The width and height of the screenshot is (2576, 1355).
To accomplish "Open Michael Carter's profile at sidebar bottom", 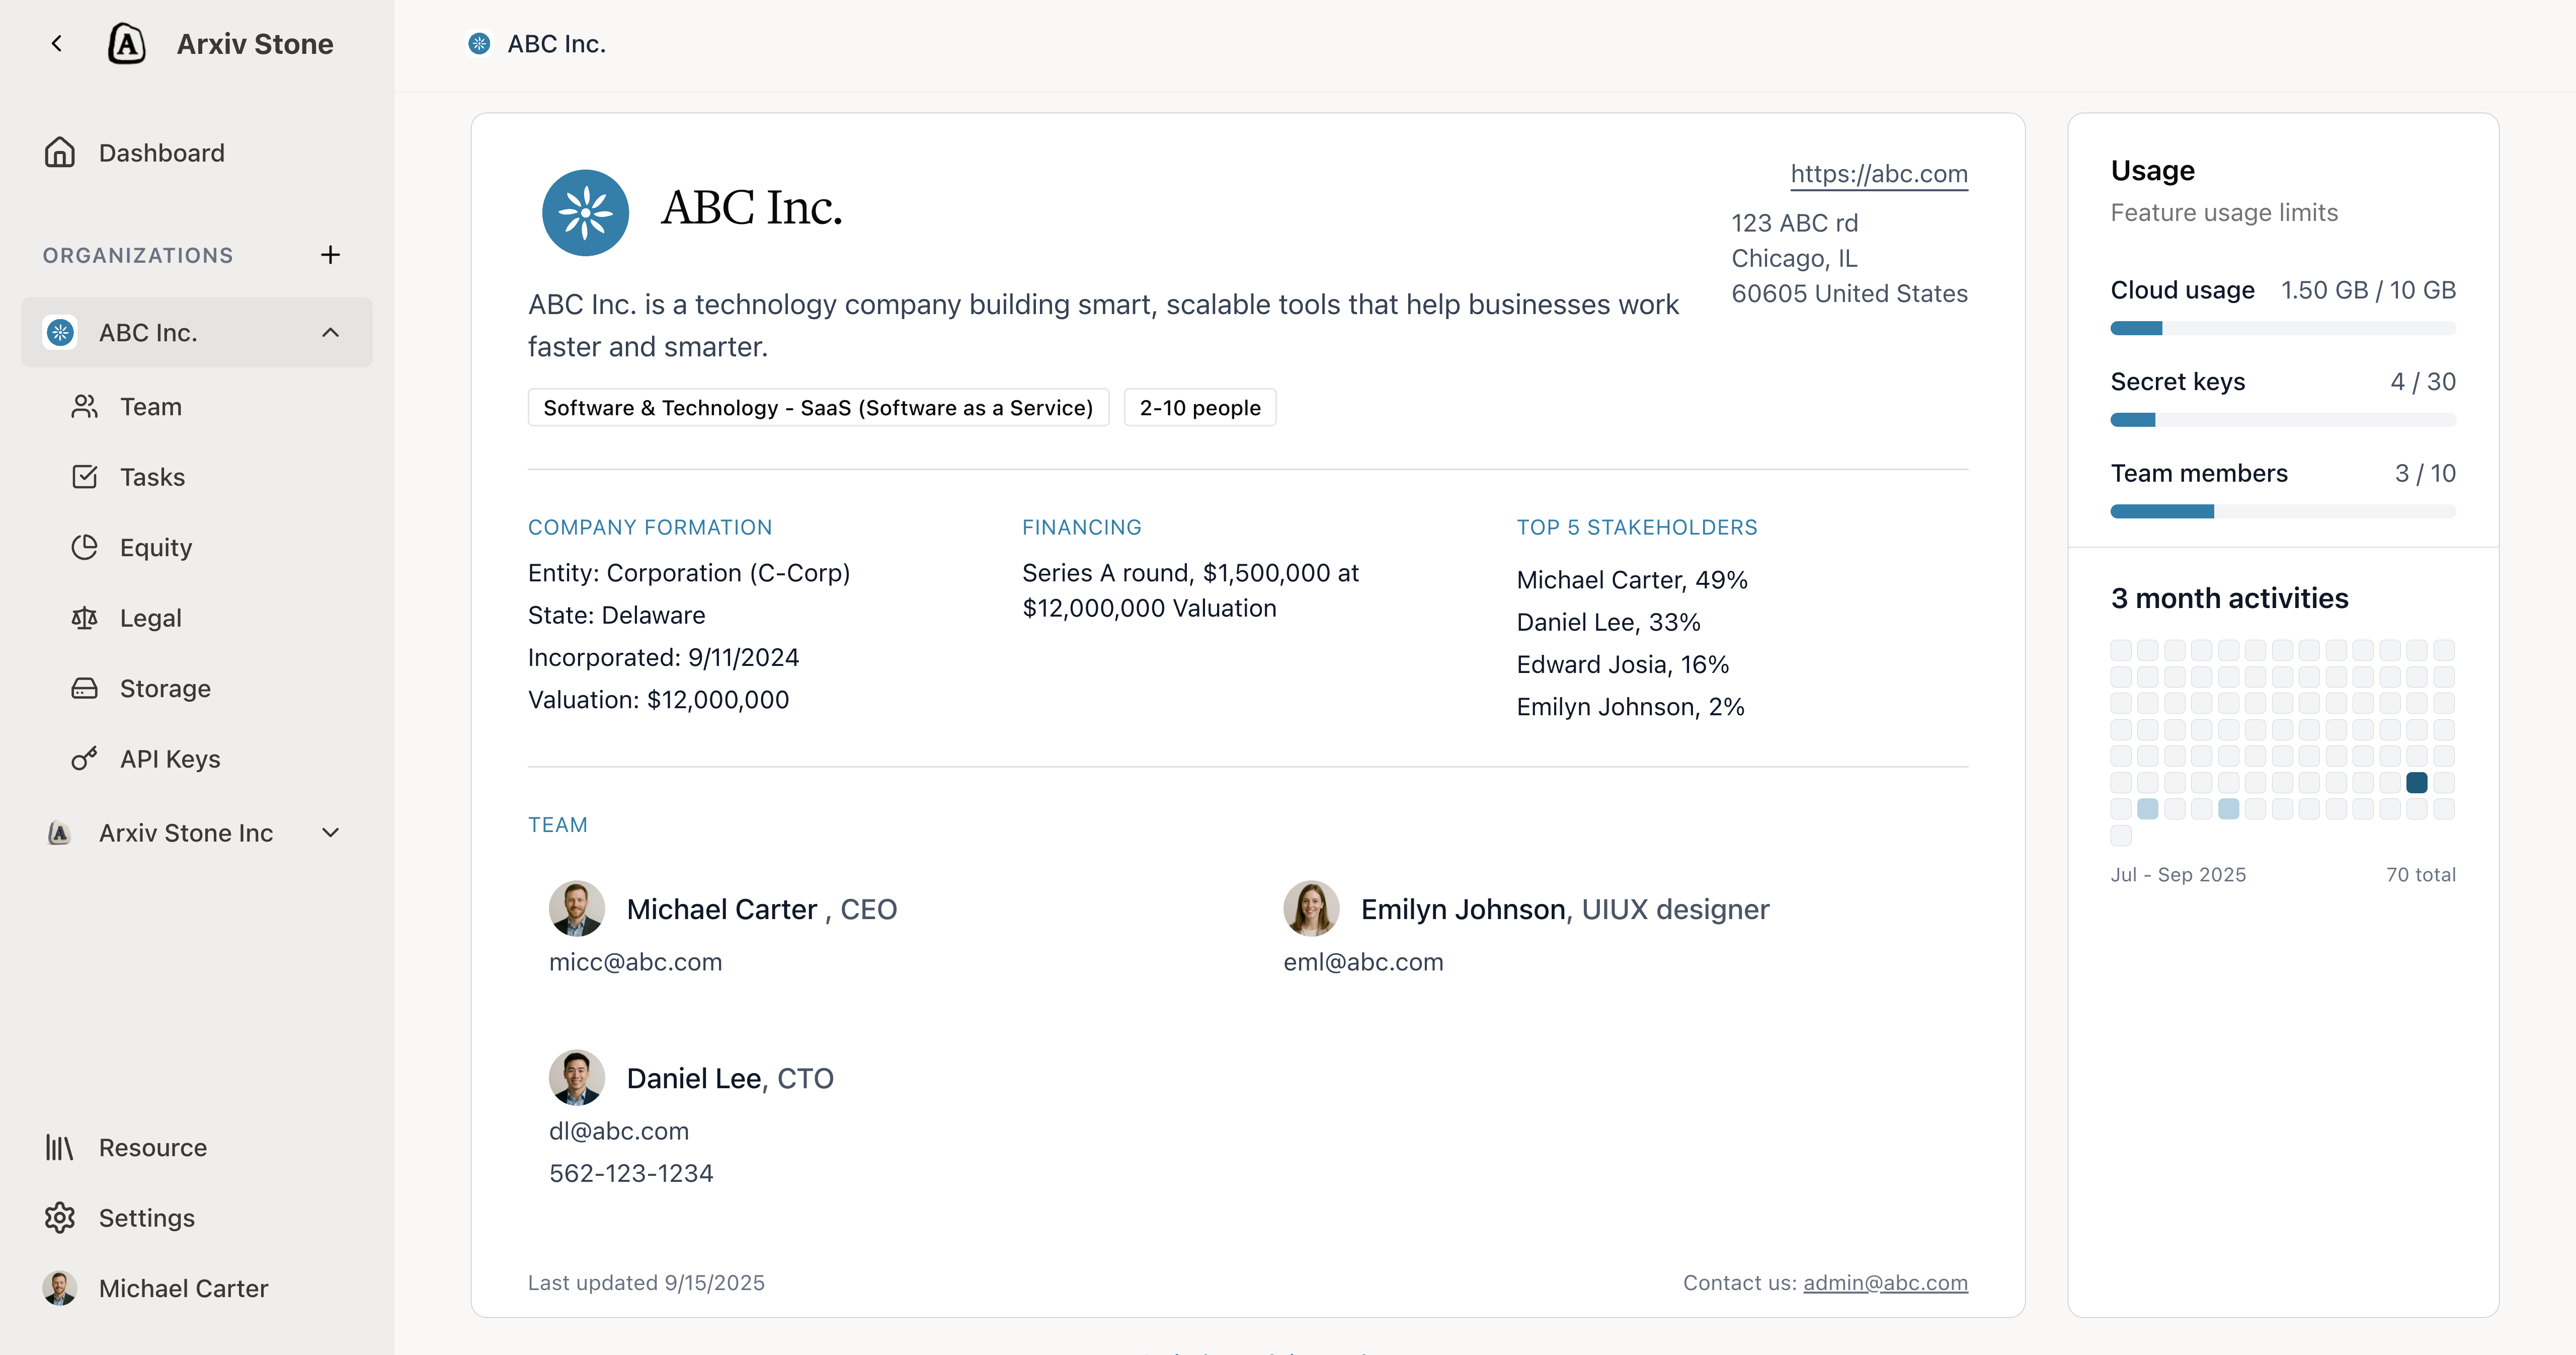I will (182, 1288).
